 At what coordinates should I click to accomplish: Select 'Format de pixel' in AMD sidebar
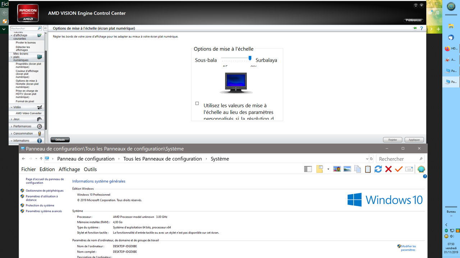(25, 101)
